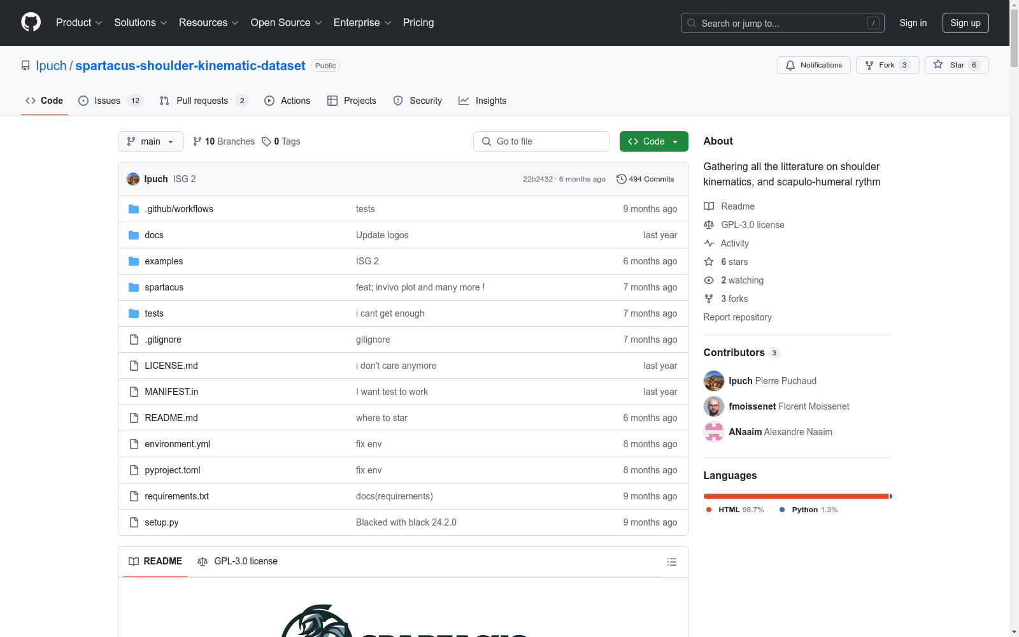Viewport: 1019px width, 637px height.
Task: Select the GPL-3.0 license README tab
Action: [238, 561]
